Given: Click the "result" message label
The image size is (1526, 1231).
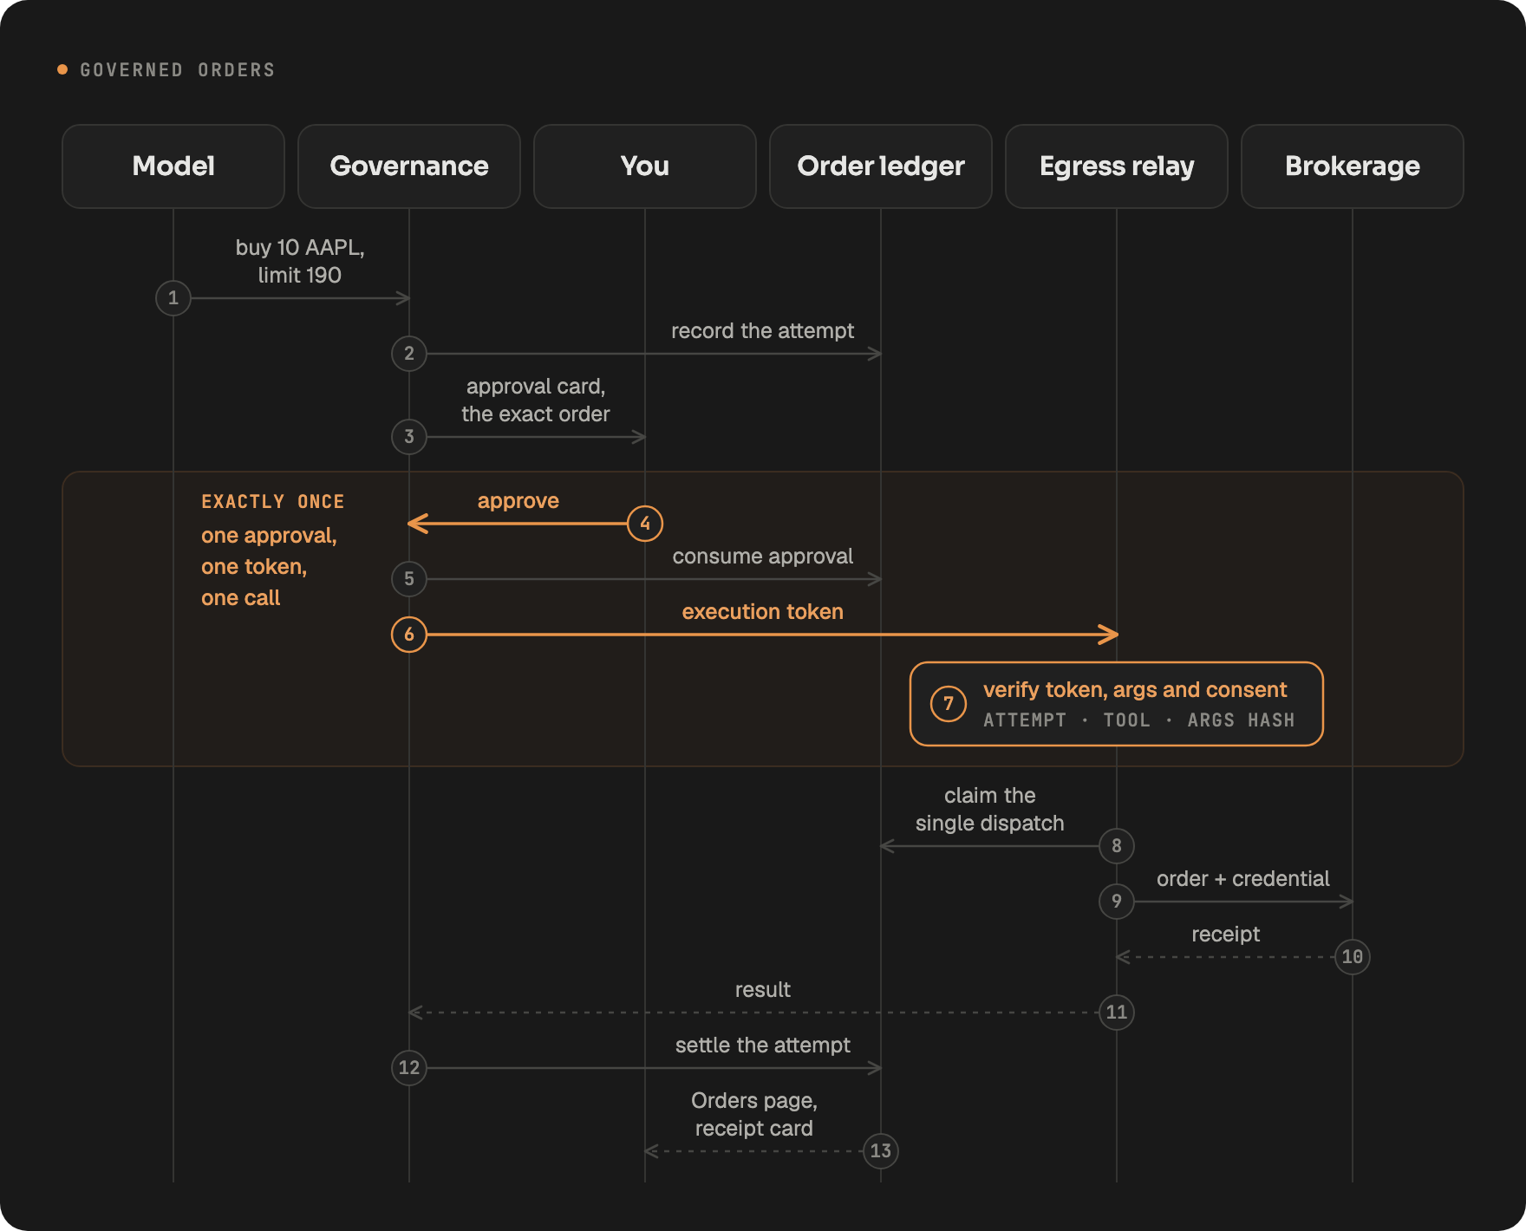Looking at the screenshot, I should [x=762, y=990].
